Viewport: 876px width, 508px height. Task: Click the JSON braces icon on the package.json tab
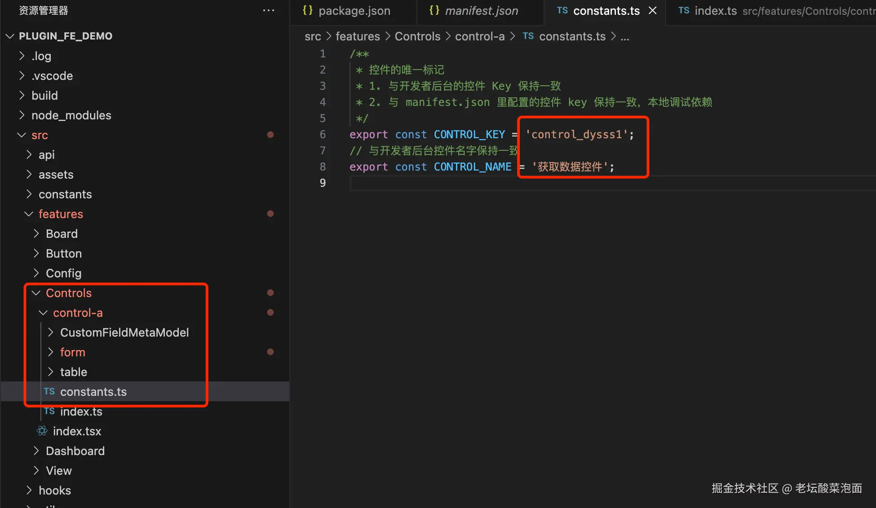tap(308, 10)
